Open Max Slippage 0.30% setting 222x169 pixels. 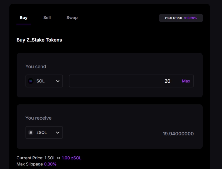(x=50, y=164)
